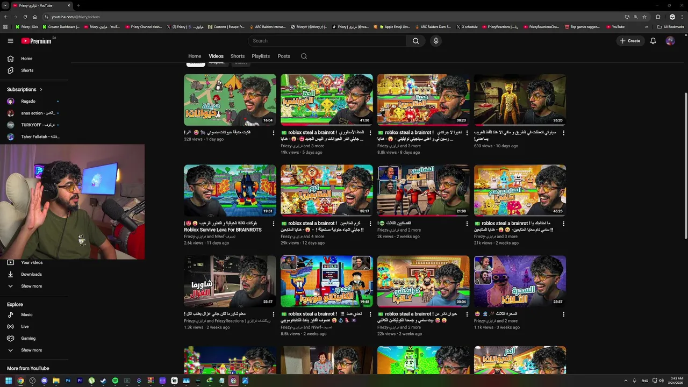The height and width of the screenshot is (387, 688).
Task: Open Steam from the taskbar
Action: 103,381
